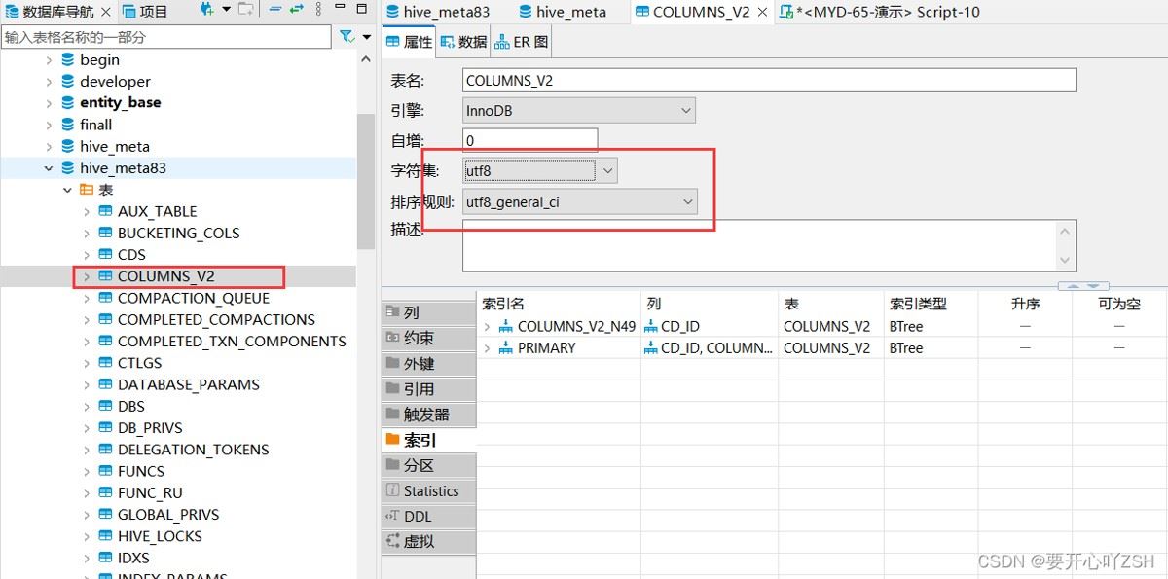This screenshot has width=1168, height=579.
Task: Collapse the 表 tables folder
Action: click(x=67, y=190)
